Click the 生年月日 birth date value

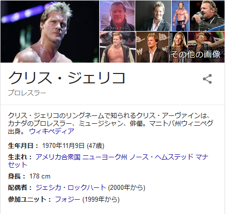(x=73, y=145)
